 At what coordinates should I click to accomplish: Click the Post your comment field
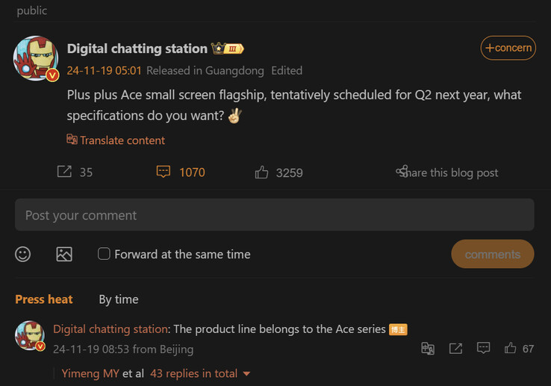tap(274, 215)
